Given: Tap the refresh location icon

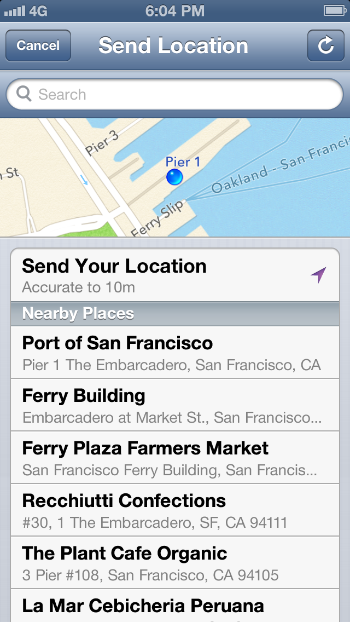Looking at the screenshot, I should pos(325,45).
